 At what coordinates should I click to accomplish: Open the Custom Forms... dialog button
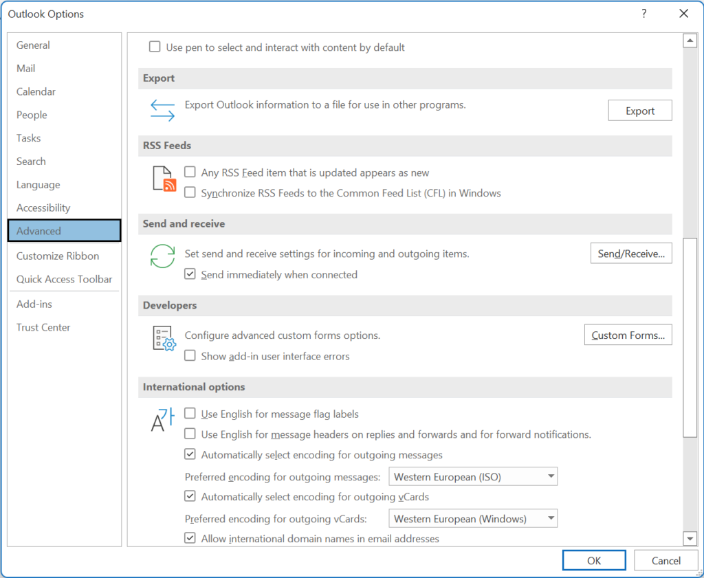coord(628,335)
